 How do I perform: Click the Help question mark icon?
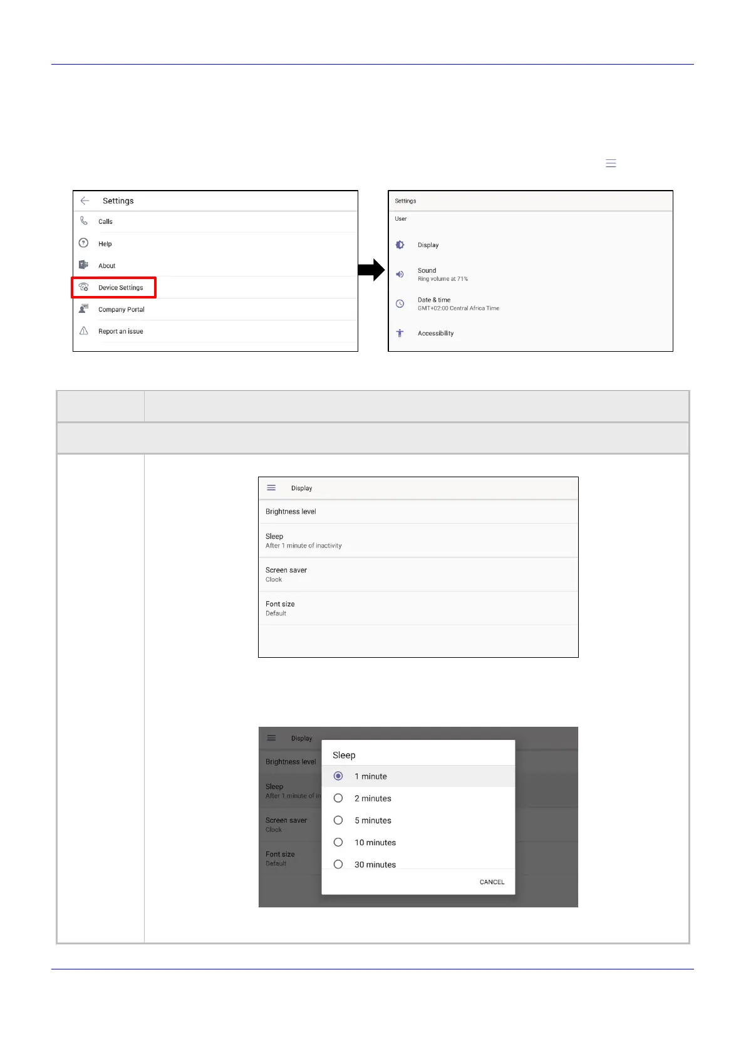click(83, 243)
